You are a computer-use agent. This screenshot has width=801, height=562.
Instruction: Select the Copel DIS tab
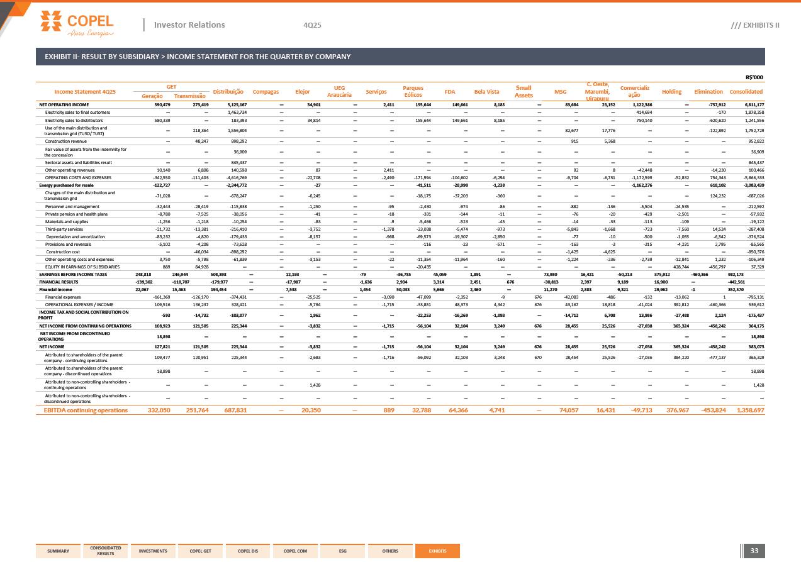(x=248, y=551)
